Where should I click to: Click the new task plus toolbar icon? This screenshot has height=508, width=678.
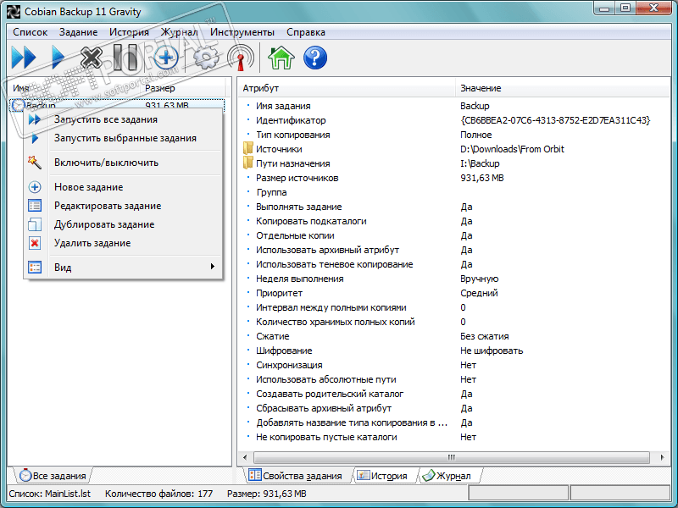tap(166, 58)
